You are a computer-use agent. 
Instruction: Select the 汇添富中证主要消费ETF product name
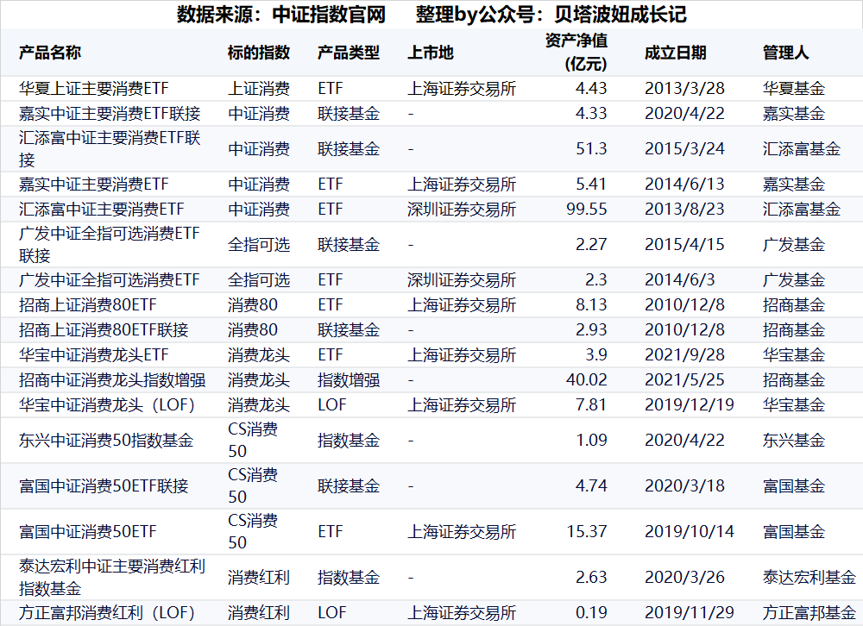[x=101, y=209]
